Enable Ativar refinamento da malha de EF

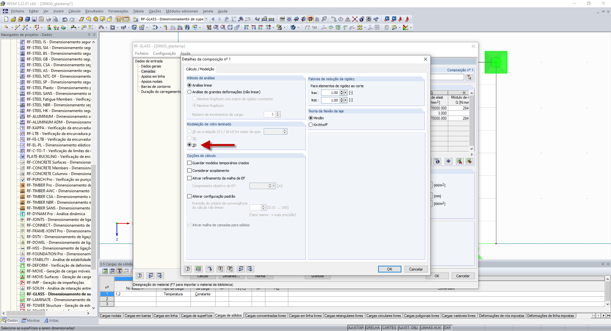click(x=216, y=178)
